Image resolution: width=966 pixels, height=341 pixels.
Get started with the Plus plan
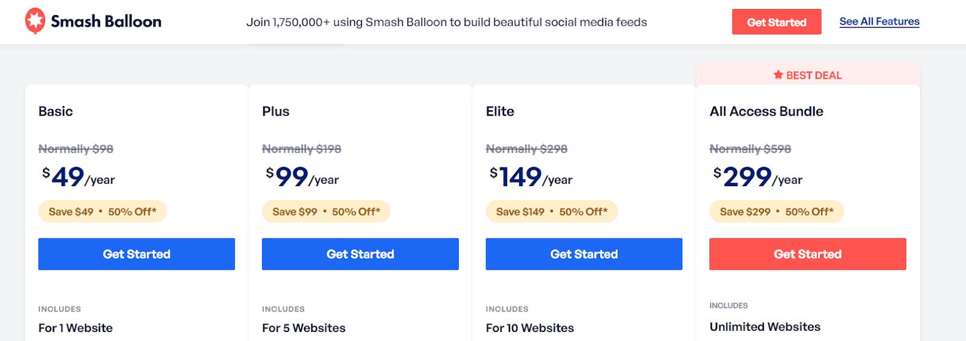click(360, 254)
